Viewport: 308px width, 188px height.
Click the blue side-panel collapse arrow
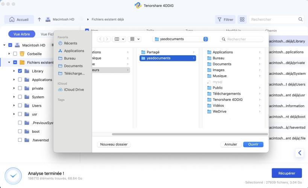point(299,153)
